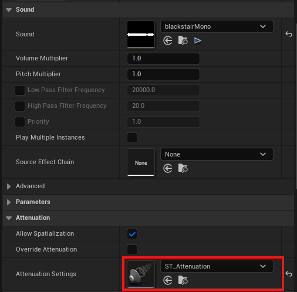The image size is (297, 292).
Task: Select the Volume Multiplier label
Action: click(42, 58)
